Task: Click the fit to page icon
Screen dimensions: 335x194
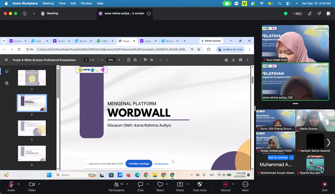Action: [x=129, y=60]
